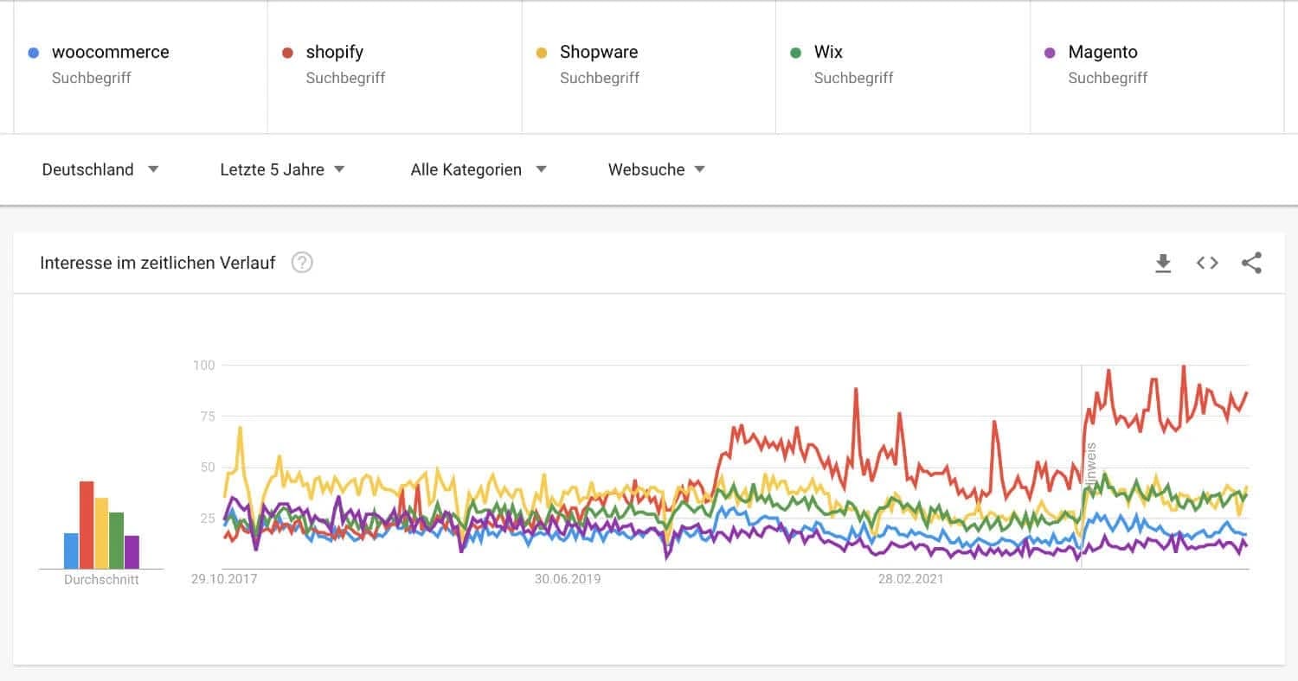This screenshot has width=1298, height=681.
Task: Share the interest over time chart
Action: click(x=1251, y=263)
